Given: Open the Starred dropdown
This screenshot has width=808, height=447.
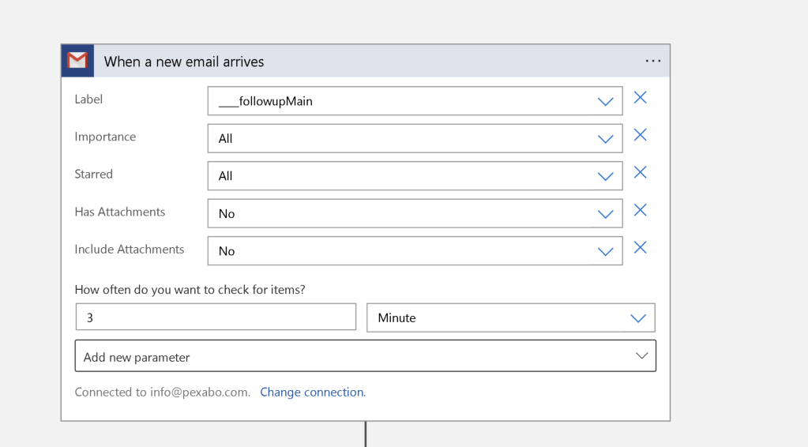Looking at the screenshot, I should 415,176.
